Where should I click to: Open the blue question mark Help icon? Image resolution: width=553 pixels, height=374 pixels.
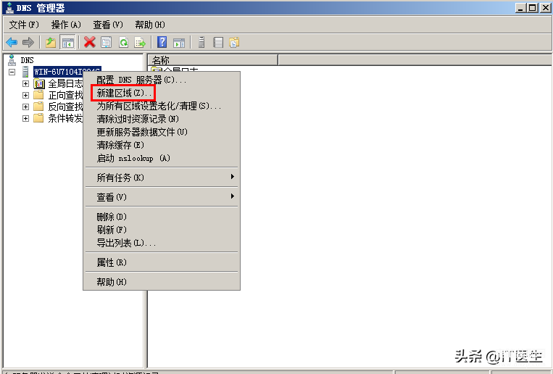[162, 43]
